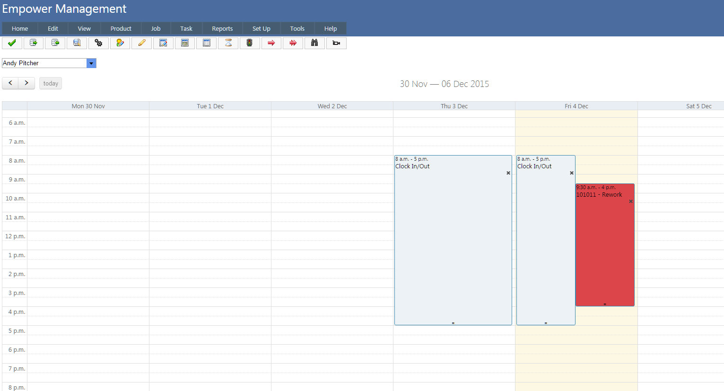Image resolution: width=724 pixels, height=391 pixels.
Task: Click the yellow pencil edit icon
Action: point(141,43)
